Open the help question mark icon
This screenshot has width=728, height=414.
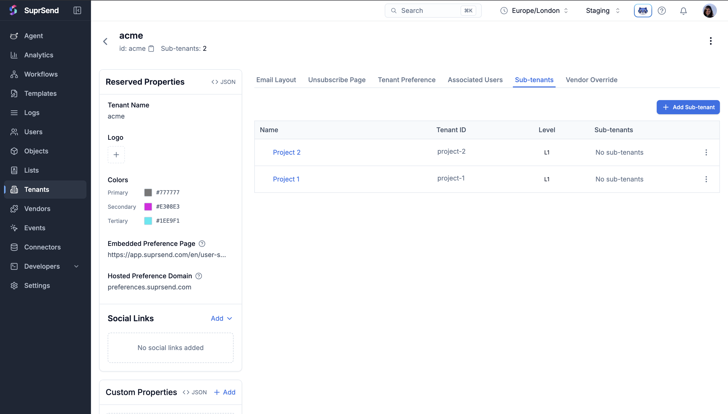(662, 11)
